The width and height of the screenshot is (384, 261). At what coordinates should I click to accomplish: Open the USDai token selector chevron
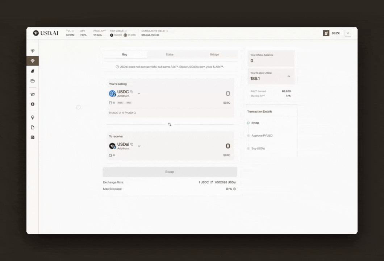point(139,146)
